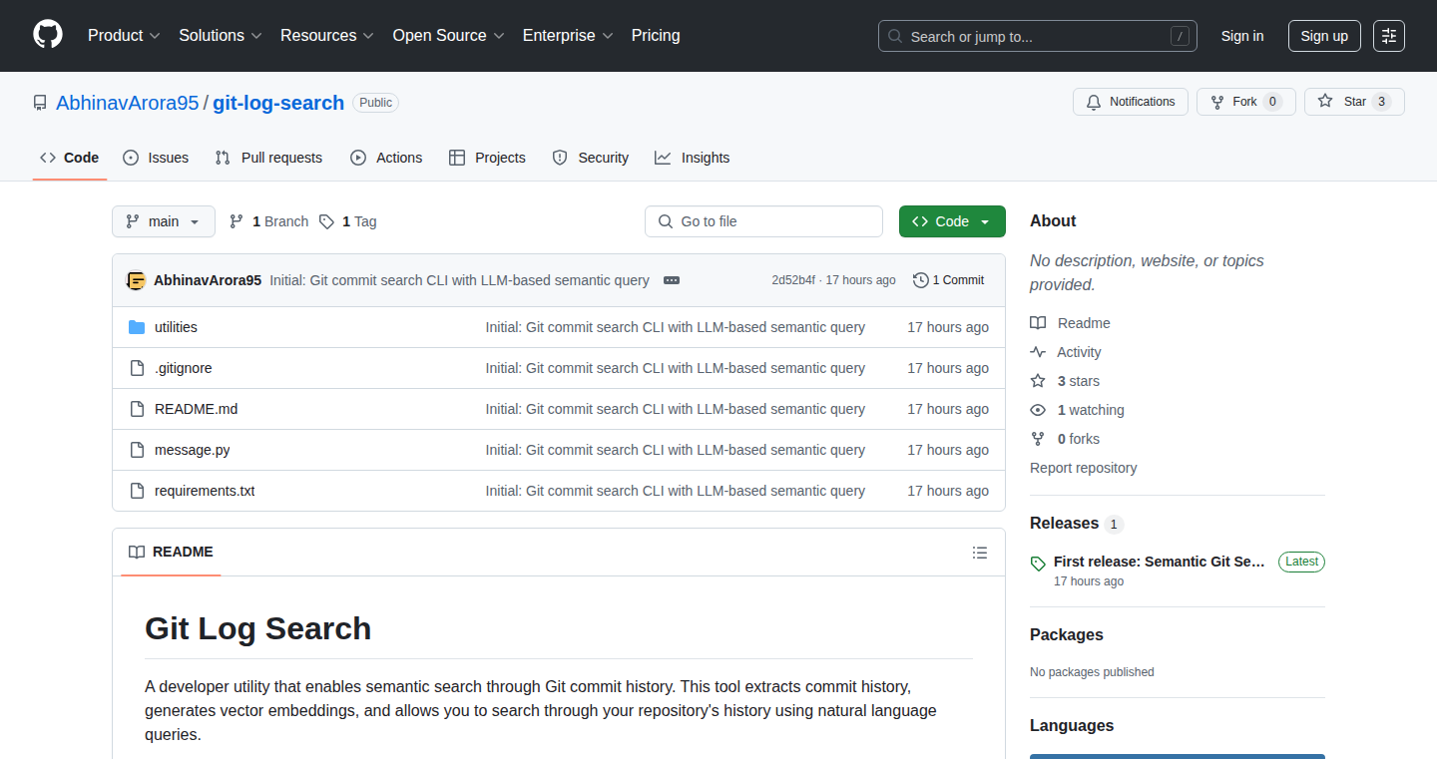Open the appearance settings icon button

(1389, 36)
